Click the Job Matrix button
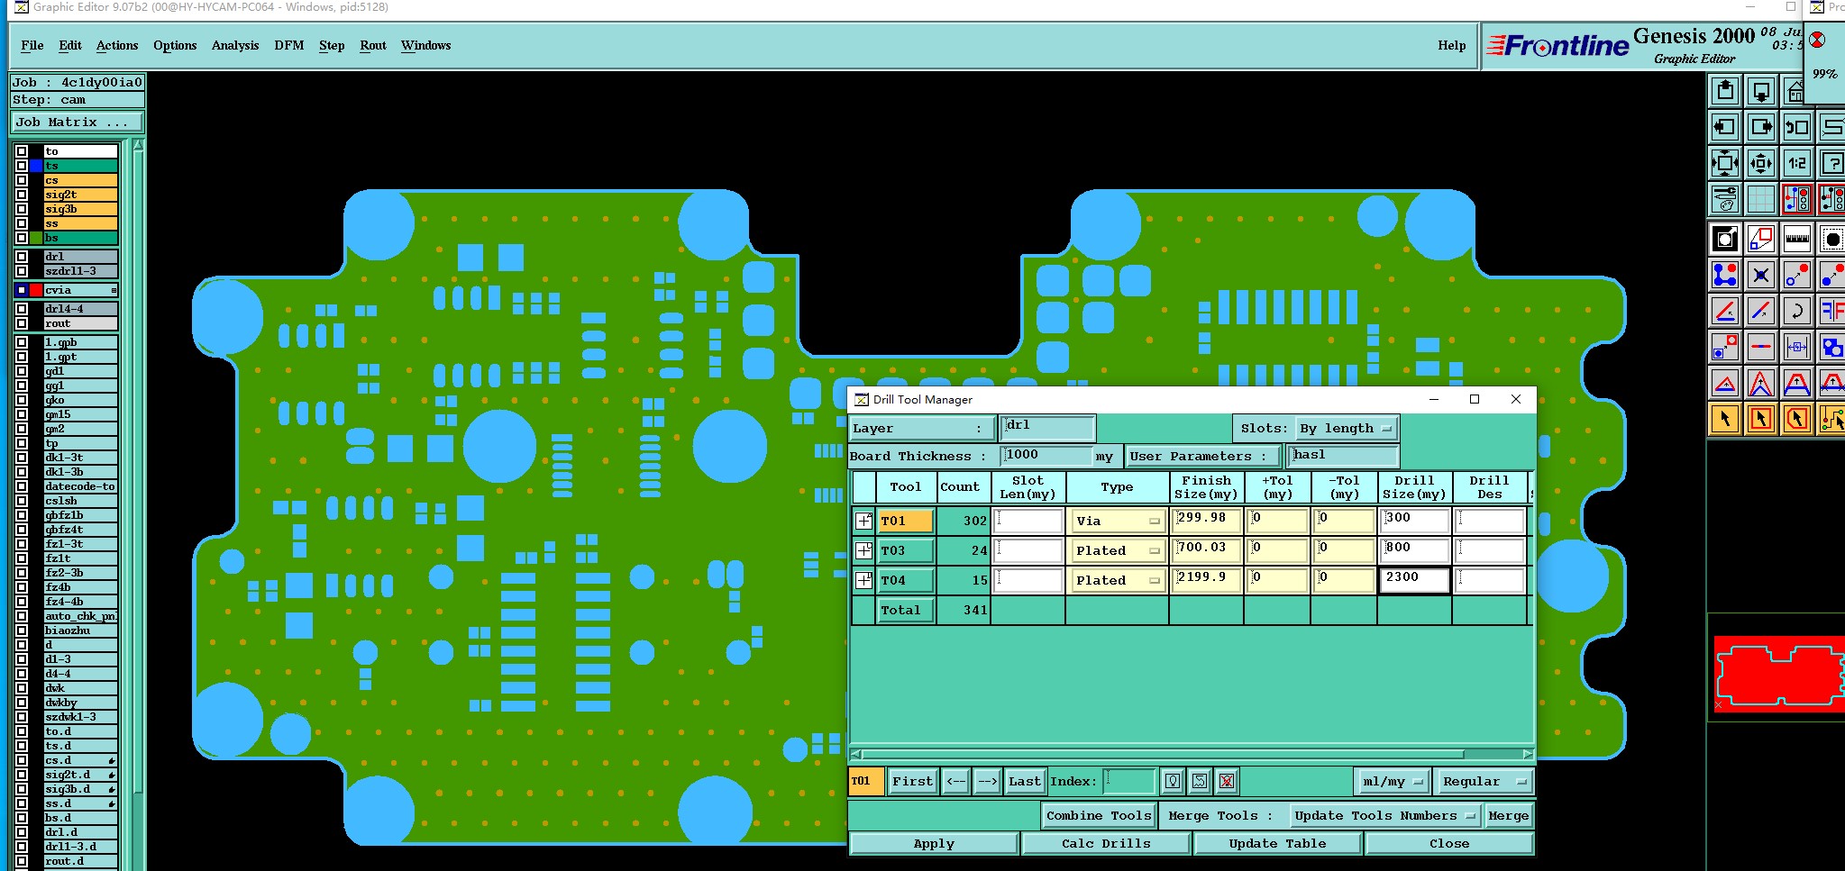 click(x=77, y=122)
